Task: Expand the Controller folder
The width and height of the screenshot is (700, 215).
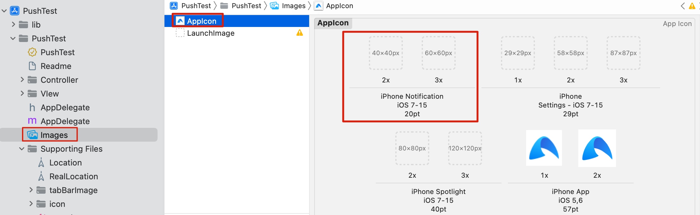Action: [x=22, y=80]
